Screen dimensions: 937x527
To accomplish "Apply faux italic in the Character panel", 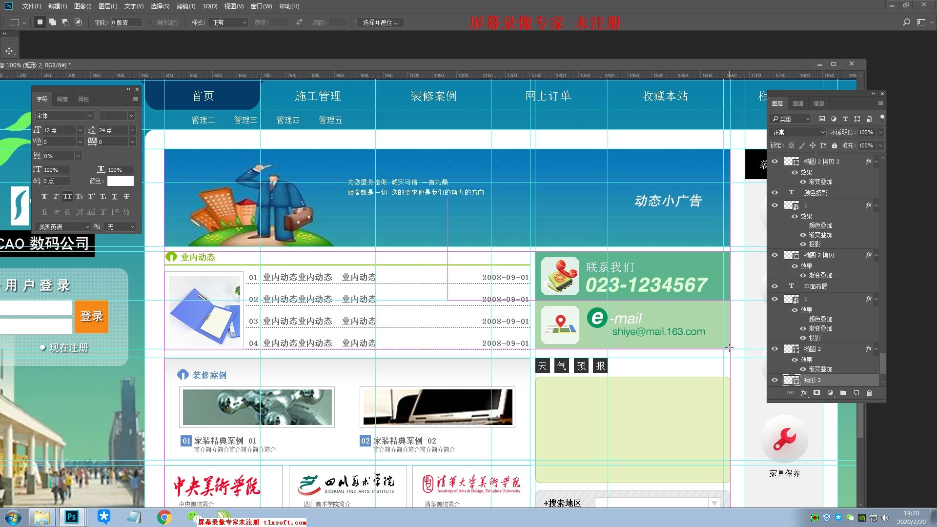I will (56, 196).
